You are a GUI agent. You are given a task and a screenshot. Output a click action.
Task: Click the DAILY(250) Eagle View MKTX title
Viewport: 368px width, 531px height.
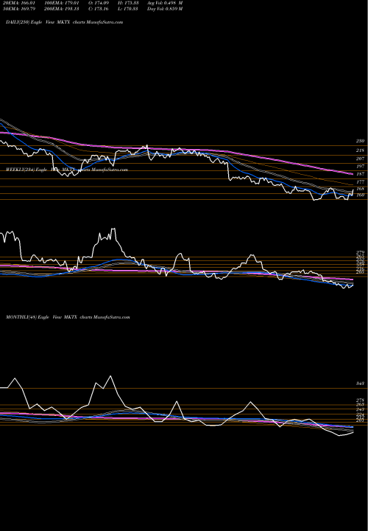[65, 22]
